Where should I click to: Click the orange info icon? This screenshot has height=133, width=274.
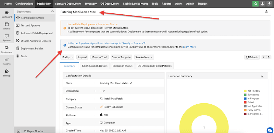(65, 28)
